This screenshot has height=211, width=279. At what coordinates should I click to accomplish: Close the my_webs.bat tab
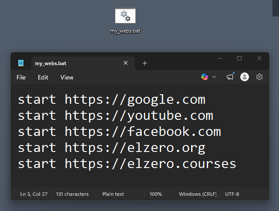(126, 63)
